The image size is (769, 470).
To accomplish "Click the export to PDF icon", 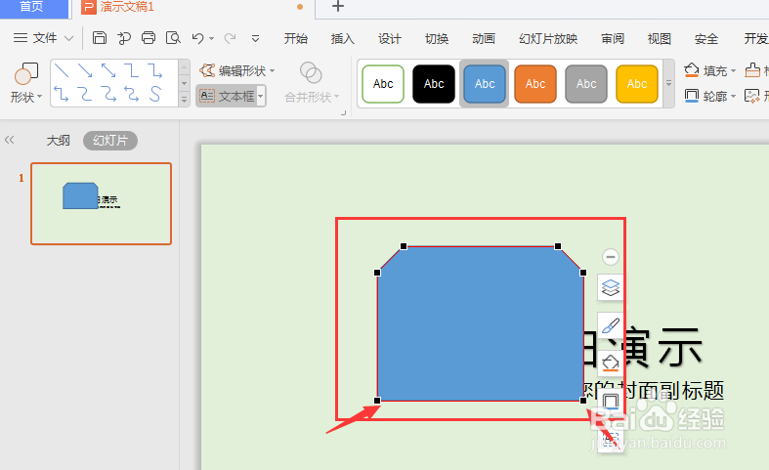I will [124, 38].
